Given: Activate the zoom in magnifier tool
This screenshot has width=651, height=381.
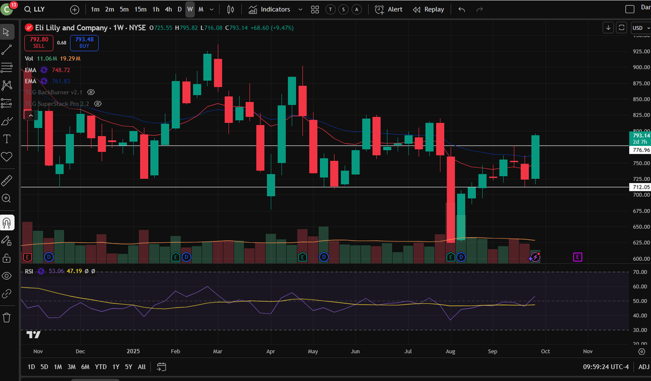Looking at the screenshot, I should click(x=7, y=198).
